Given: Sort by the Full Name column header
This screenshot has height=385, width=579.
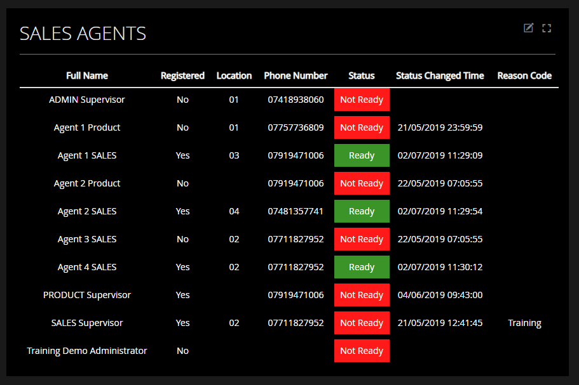Looking at the screenshot, I should coord(87,75).
